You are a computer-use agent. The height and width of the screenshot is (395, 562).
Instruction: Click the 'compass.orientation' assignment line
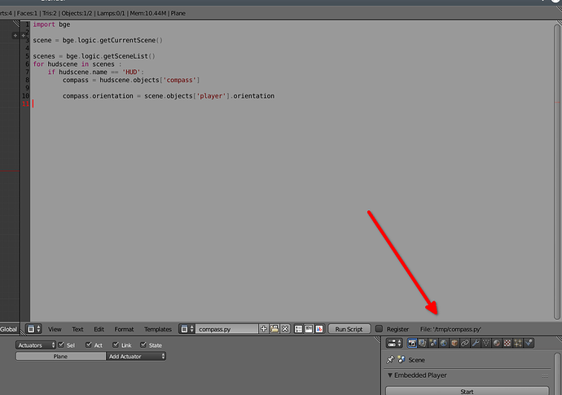coord(169,96)
